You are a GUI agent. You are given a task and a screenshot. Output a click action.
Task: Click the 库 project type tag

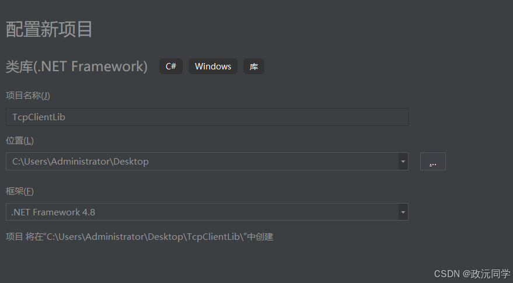click(x=253, y=67)
